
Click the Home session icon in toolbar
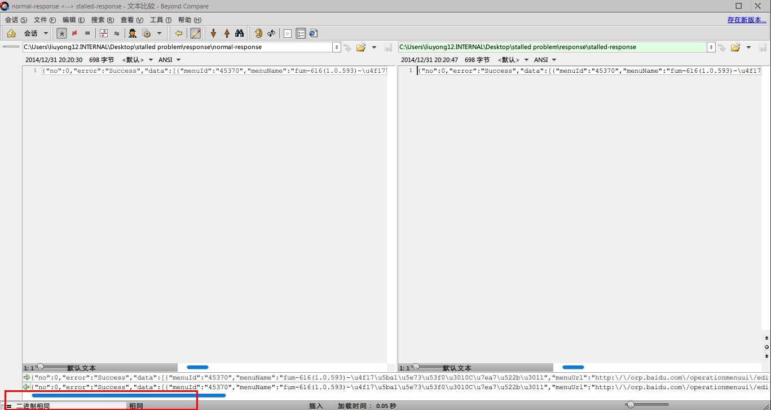point(11,33)
